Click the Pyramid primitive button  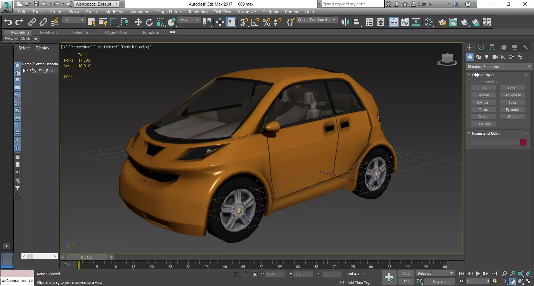(512, 110)
